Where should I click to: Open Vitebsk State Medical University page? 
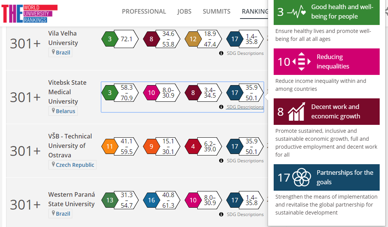(x=67, y=92)
